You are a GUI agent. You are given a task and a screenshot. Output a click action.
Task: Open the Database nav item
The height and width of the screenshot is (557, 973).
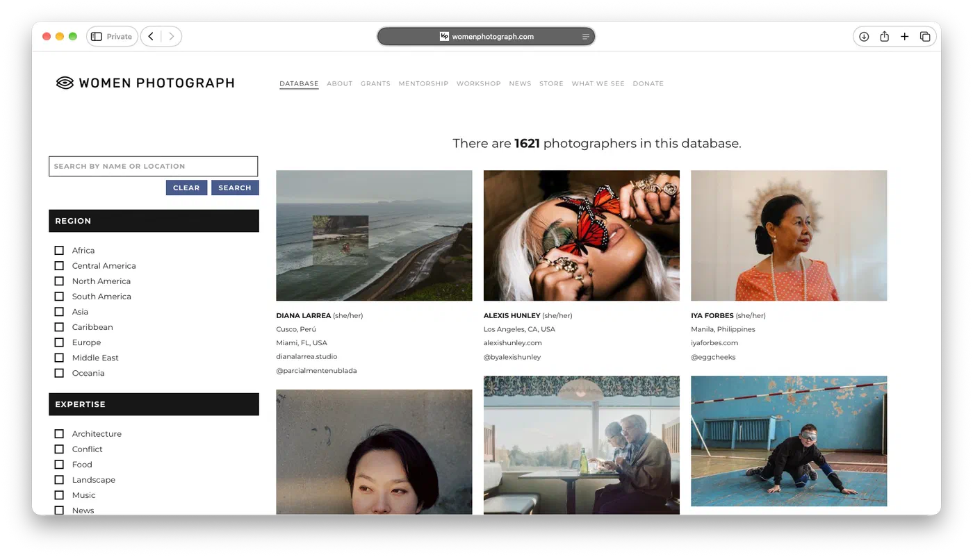[x=299, y=84]
